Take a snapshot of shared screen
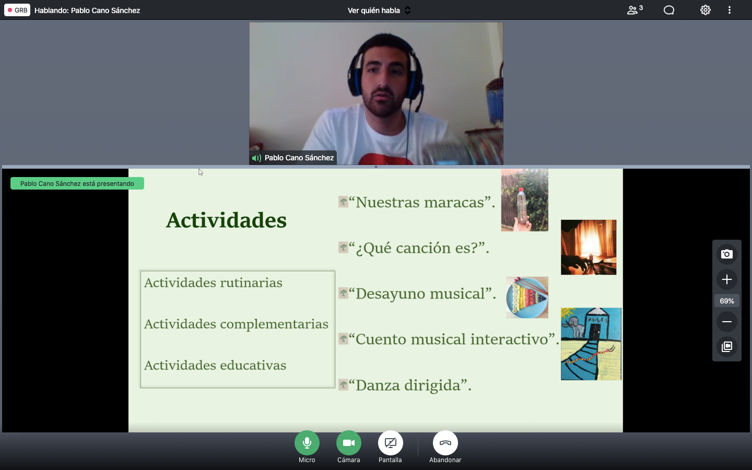Screen dimensions: 752x470 727,254
